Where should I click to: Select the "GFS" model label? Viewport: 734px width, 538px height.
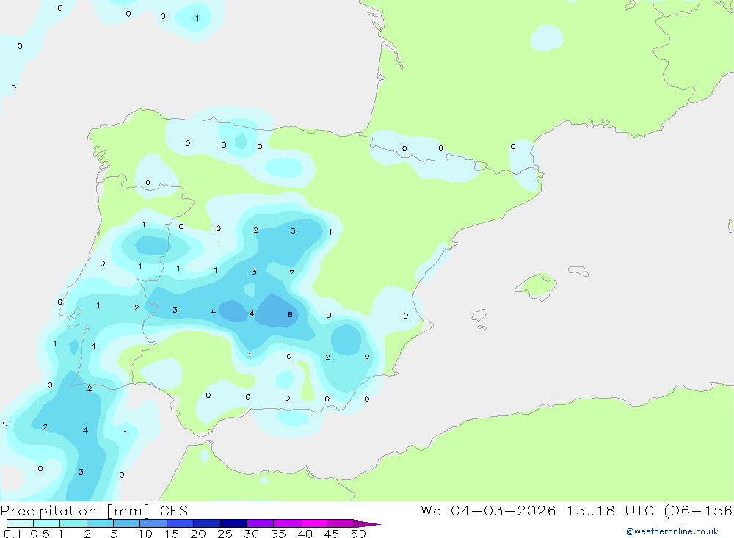(x=174, y=511)
